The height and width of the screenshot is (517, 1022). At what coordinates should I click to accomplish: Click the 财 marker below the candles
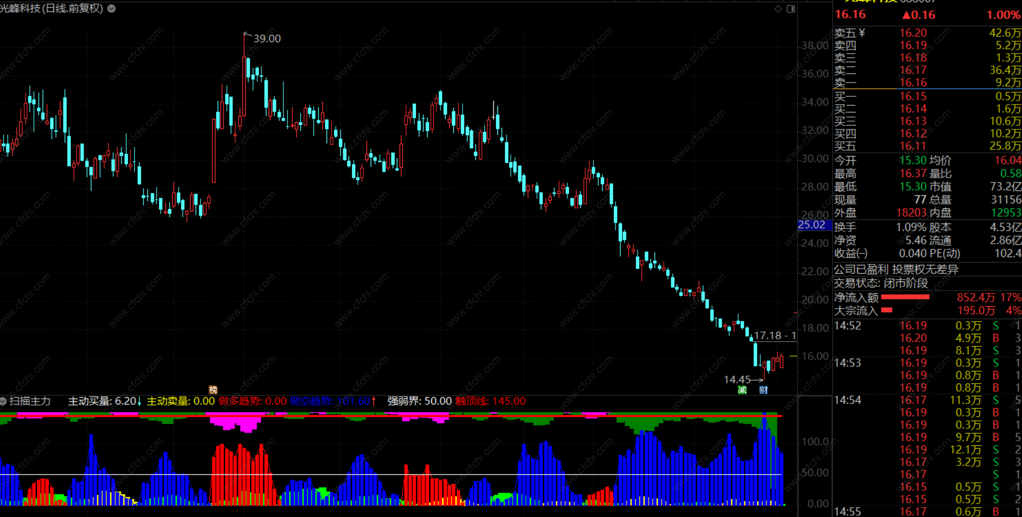[x=763, y=390]
